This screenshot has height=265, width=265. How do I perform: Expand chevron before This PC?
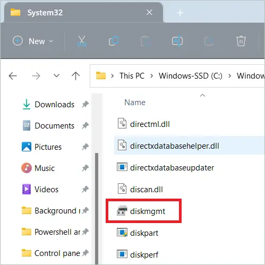pyautogui.click(x=112, y=76)
